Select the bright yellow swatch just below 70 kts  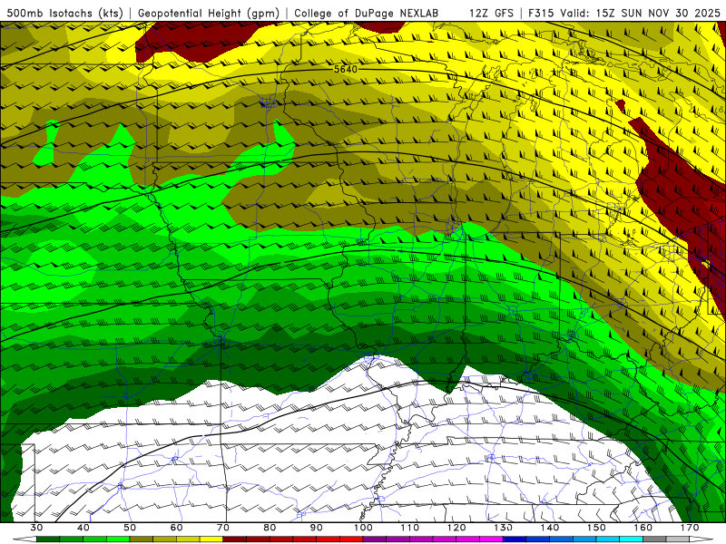(211, 539)
